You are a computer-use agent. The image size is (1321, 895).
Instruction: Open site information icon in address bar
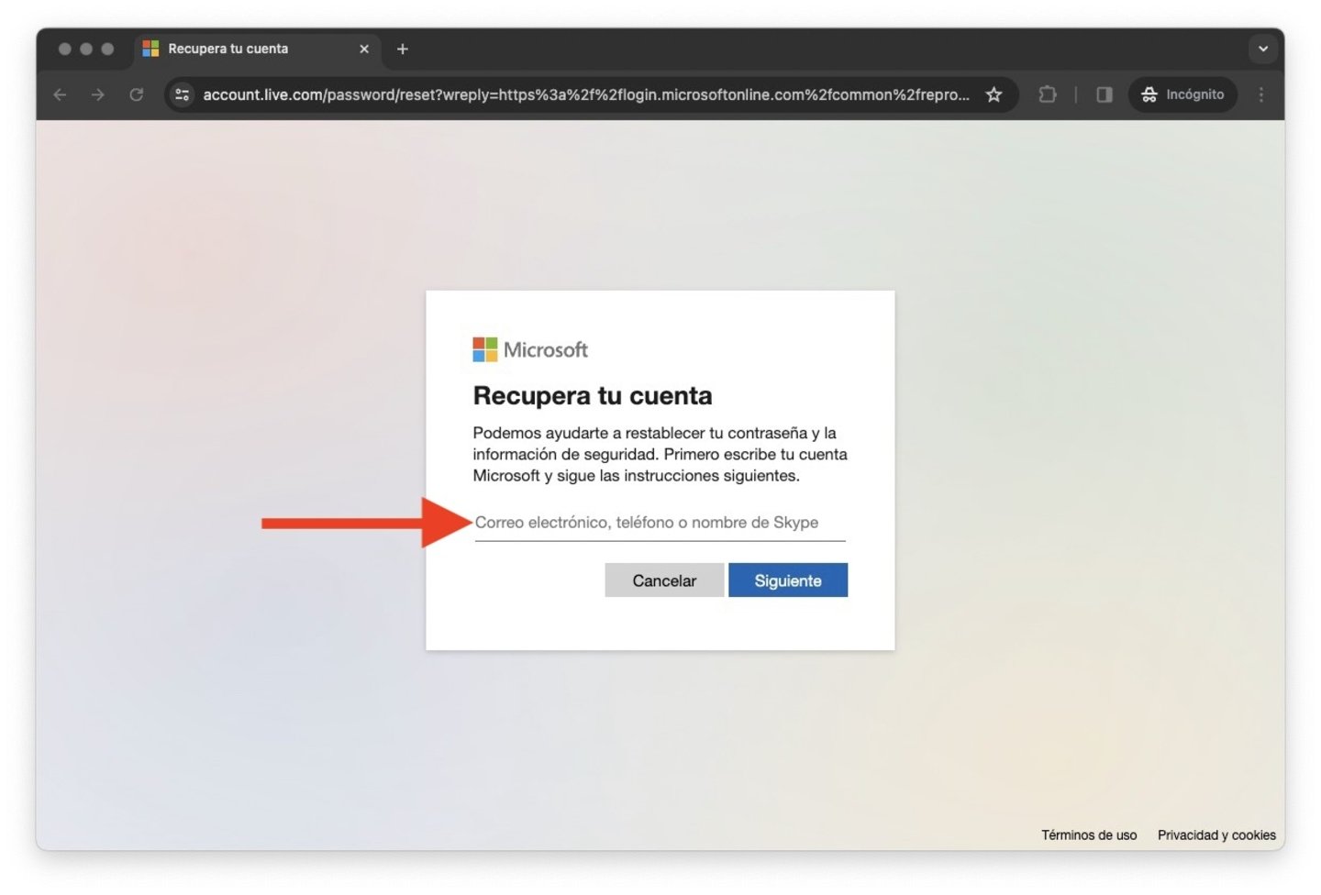[x=183, y=94]
